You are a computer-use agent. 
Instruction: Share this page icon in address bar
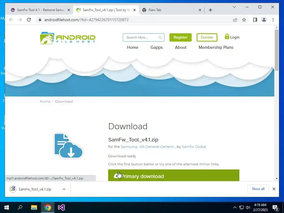point(235,20)
